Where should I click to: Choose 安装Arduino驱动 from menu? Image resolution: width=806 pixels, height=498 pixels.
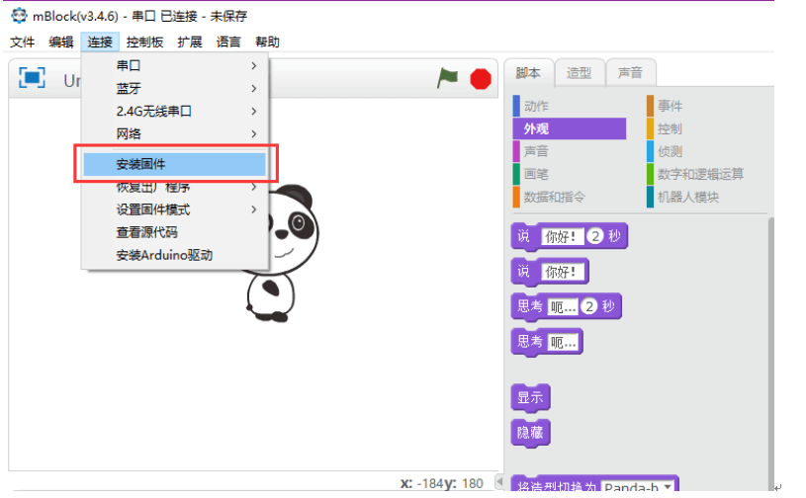point(175,255)
